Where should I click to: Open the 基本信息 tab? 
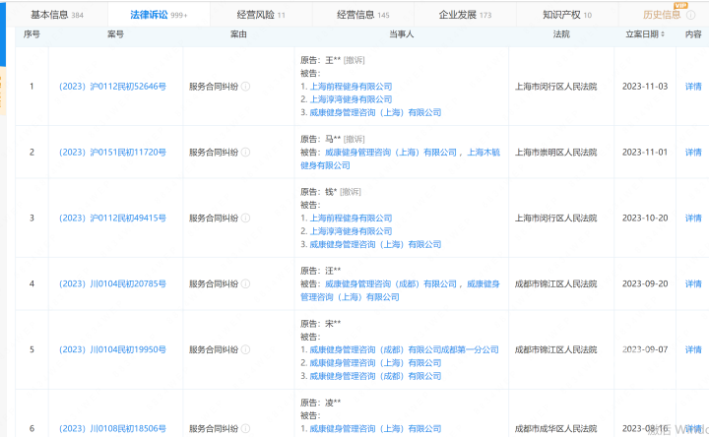(x=56, y=15)
